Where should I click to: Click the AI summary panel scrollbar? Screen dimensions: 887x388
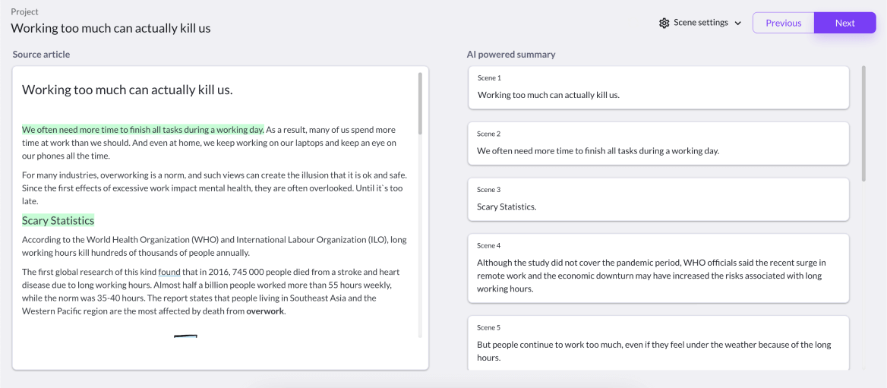(x=863, y=121)
